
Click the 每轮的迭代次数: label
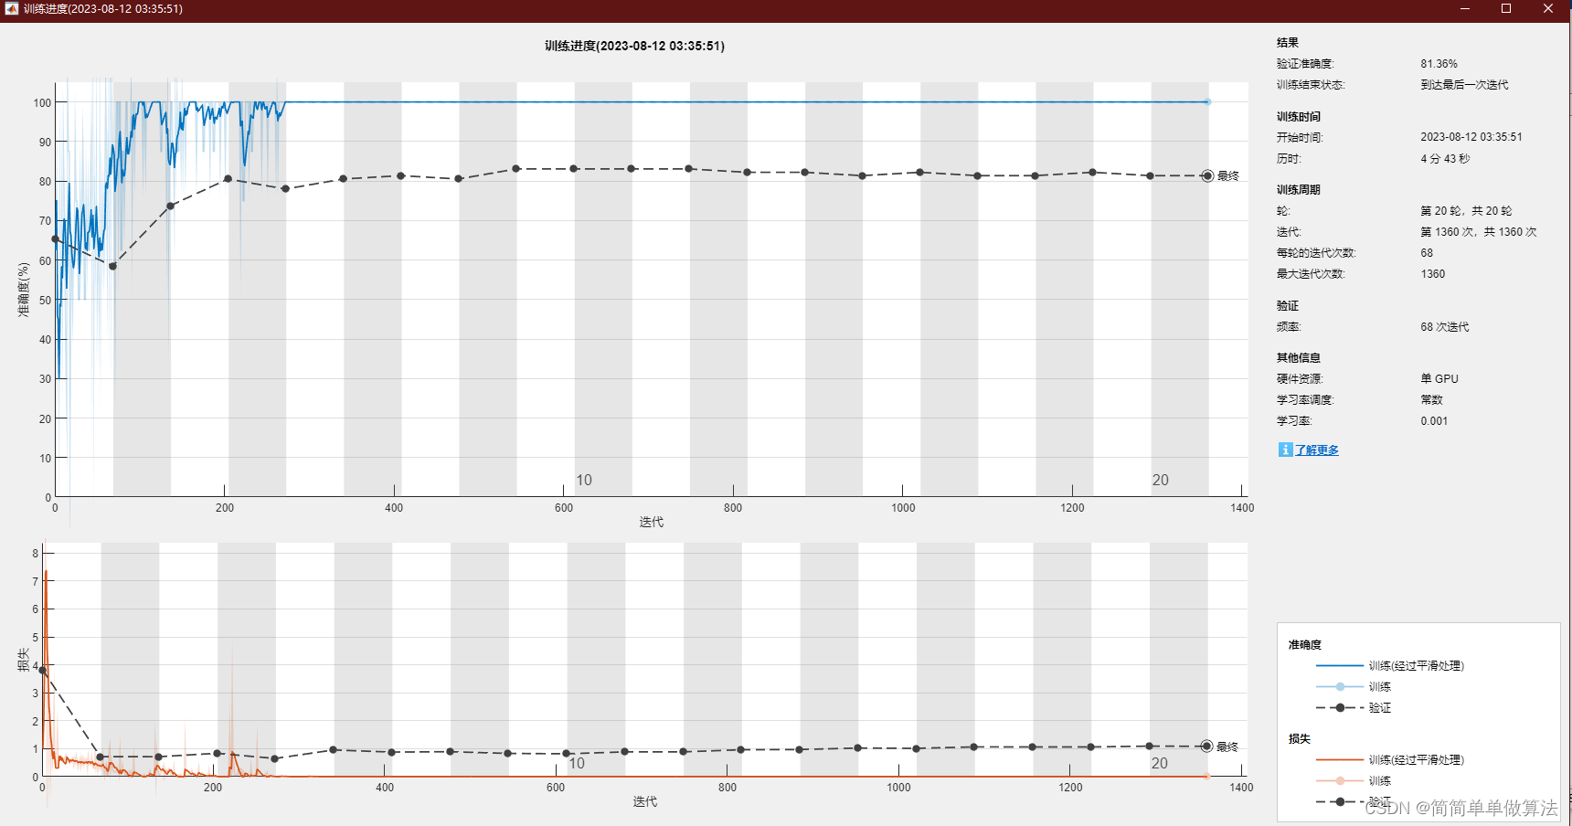[1316, 253]
